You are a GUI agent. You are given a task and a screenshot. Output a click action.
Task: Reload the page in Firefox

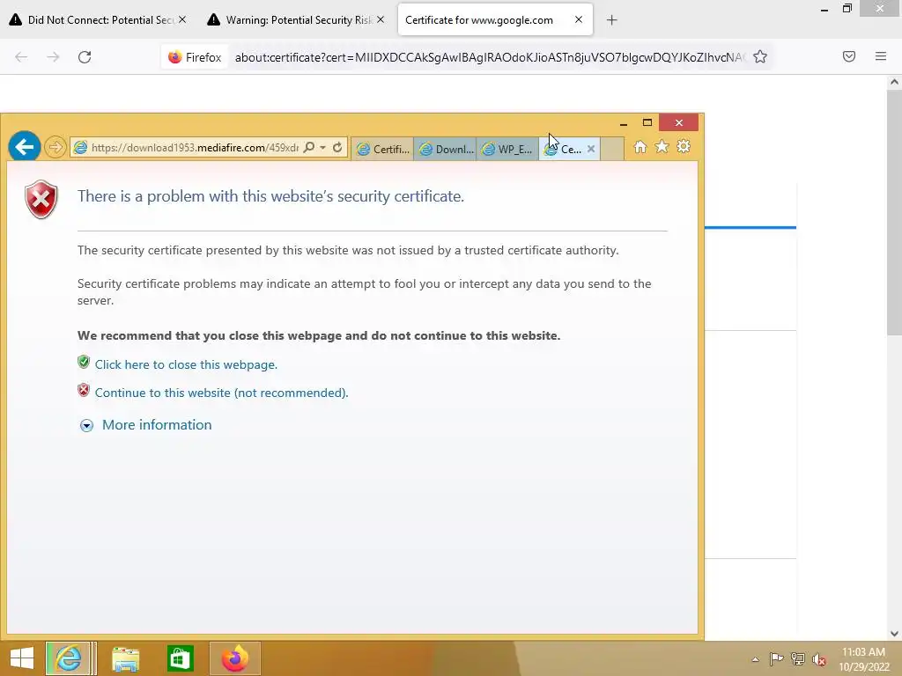coord(85,57)
